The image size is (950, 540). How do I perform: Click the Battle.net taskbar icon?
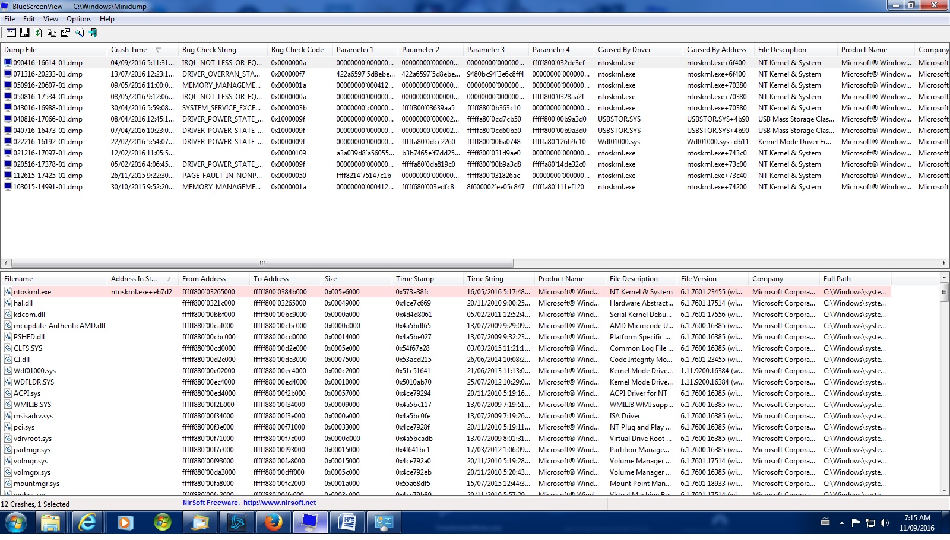236,523
